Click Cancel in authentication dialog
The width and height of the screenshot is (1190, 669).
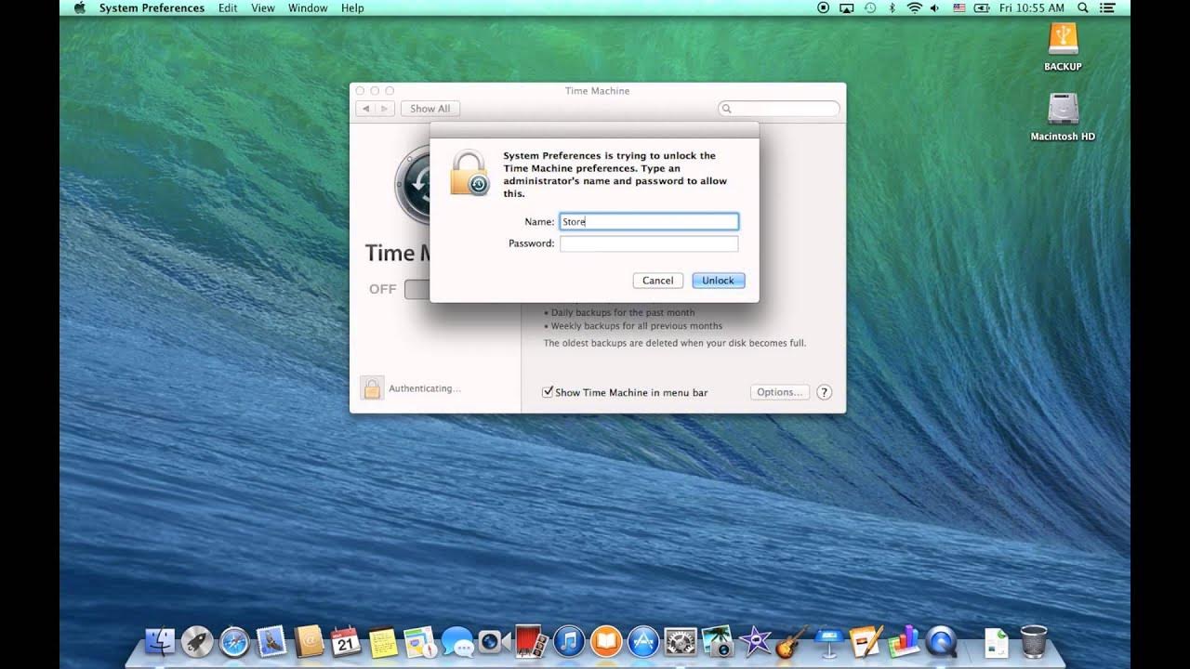pyautogui.click(x=657, y=280)
